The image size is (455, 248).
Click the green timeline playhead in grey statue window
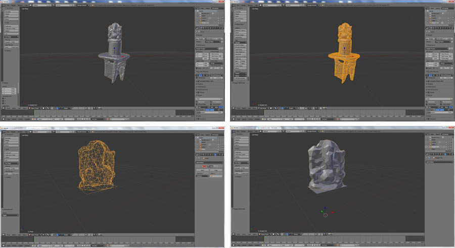(x=34, y=112)
